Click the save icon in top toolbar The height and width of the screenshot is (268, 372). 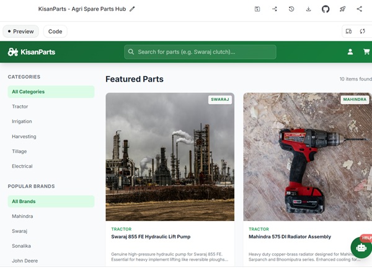point(257,9)
